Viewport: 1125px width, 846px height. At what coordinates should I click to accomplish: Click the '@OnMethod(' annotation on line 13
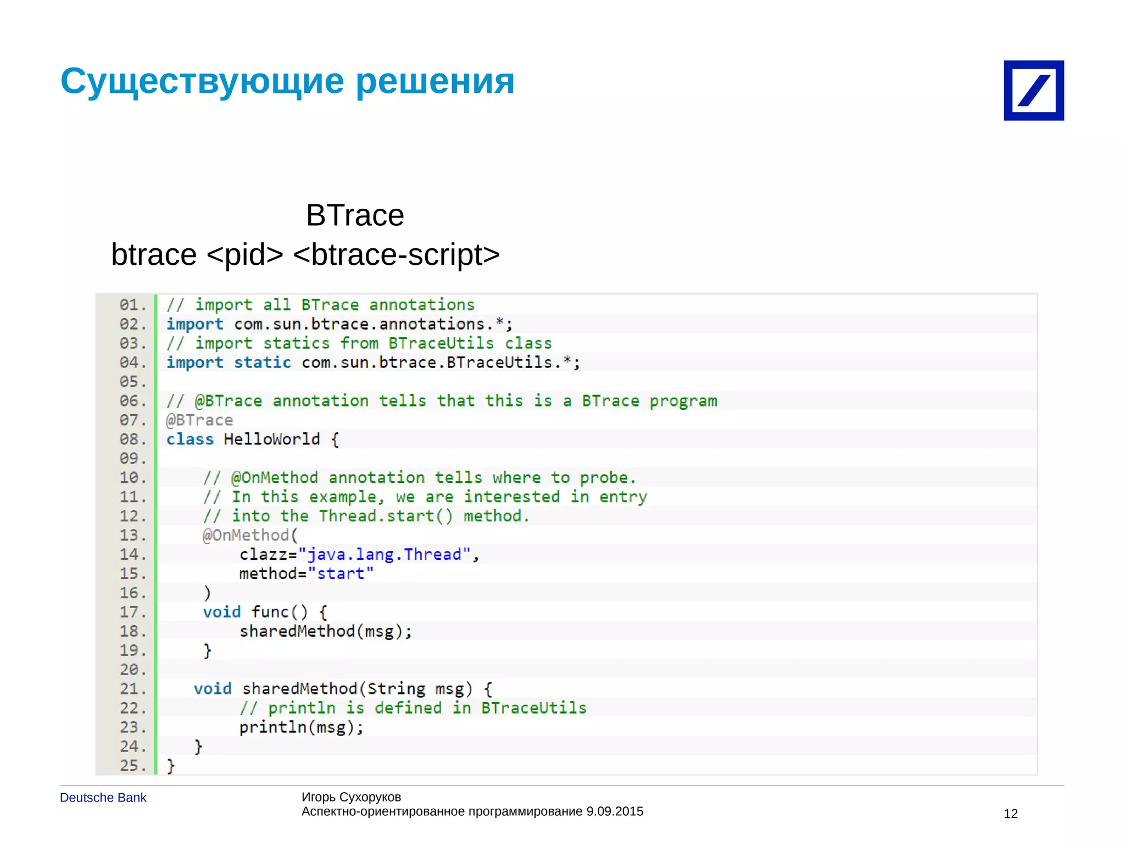[x=250, y=536]
